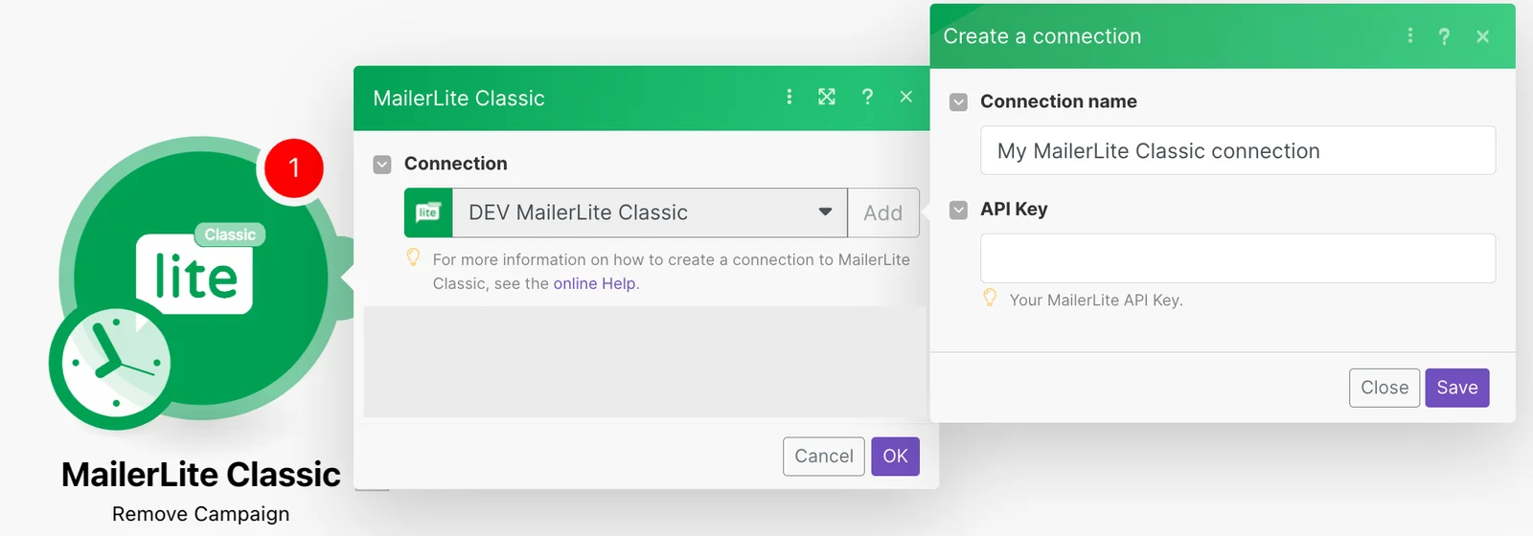Close the Create a connection panel
The width and height of the screenshot is (1533, 536).
(1483, 36)
